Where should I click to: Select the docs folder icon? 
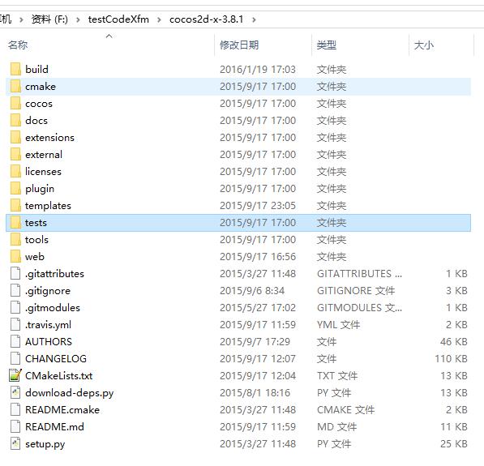(15, 121)
